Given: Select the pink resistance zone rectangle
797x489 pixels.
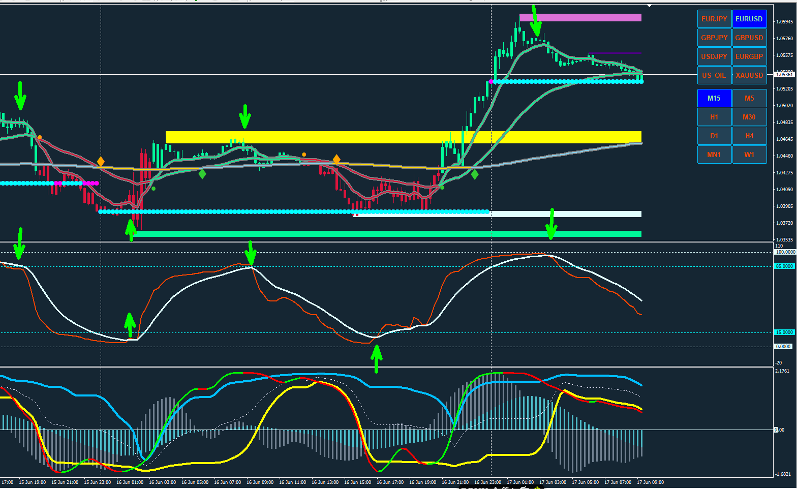Looking at the screenshot, I should (x=580, y=18).
